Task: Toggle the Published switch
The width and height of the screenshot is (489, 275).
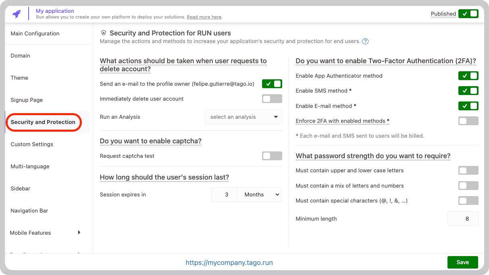Action: 468,14
